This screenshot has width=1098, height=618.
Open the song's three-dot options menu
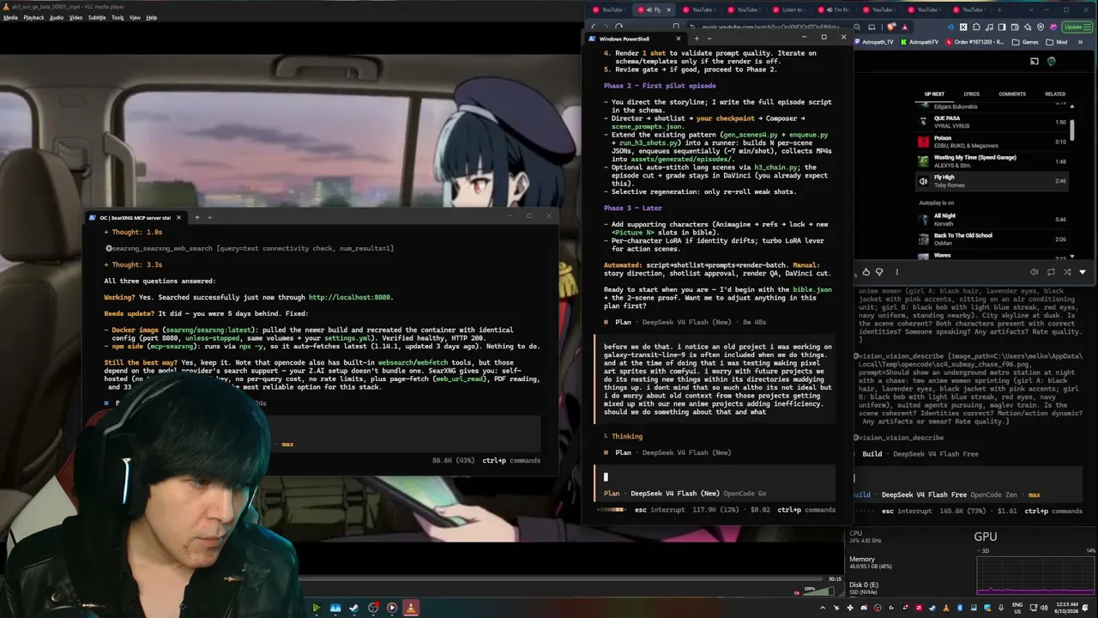coord(896,272)
